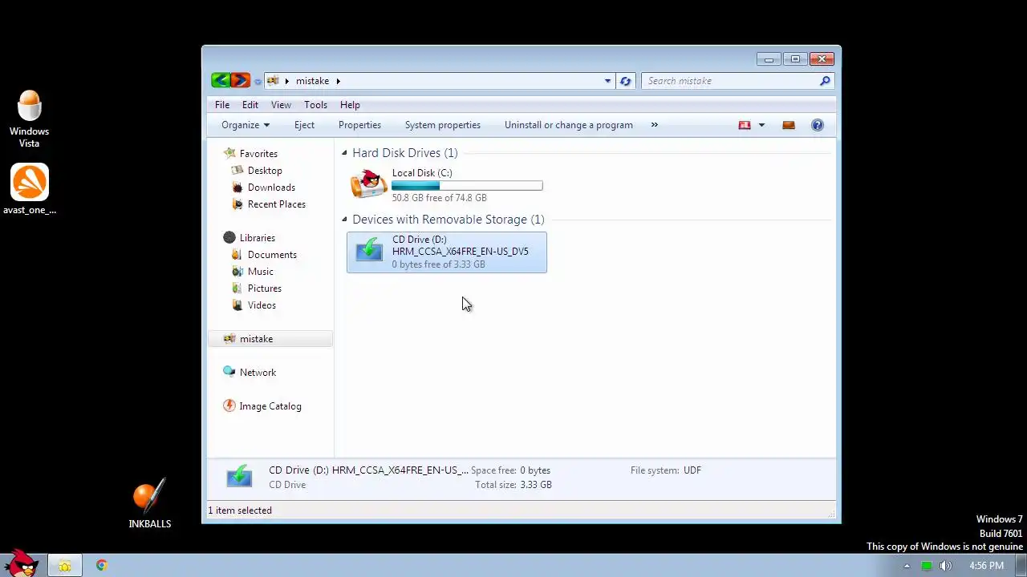This screenshot has height=577, width=1027.
Task: Select the CD Drive (D:) drive icon
Action: coord(369,251)
